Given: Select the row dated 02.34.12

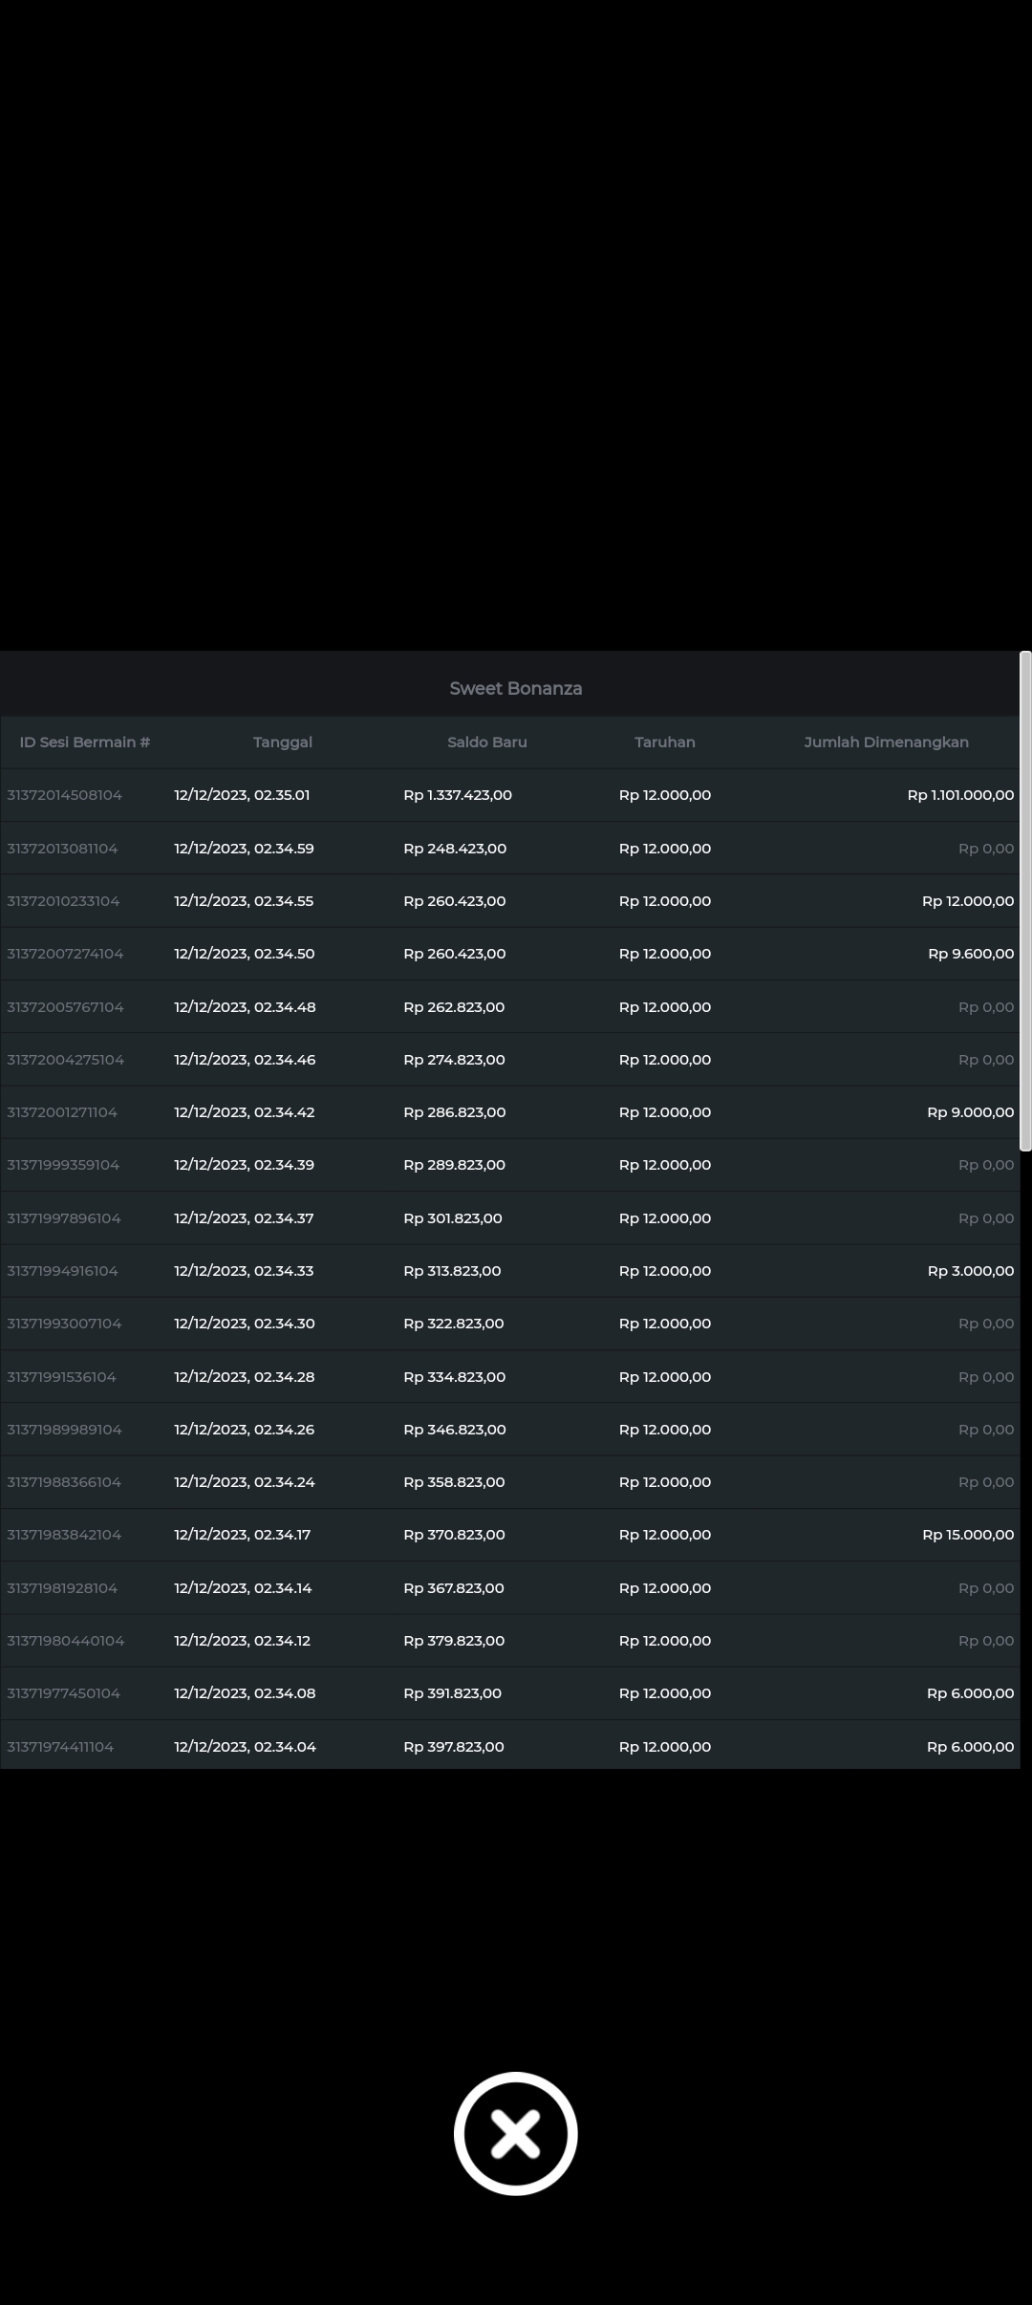Looking at the screenshot, I should click(x=242, y=1641).
